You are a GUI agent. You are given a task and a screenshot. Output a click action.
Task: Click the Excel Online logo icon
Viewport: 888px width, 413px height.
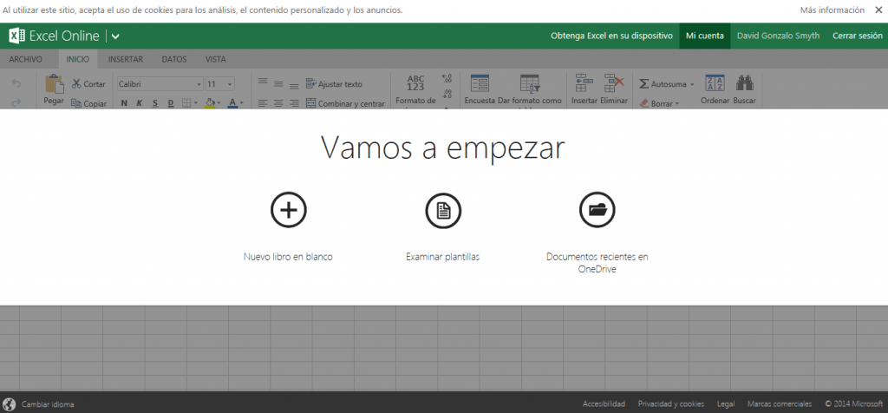(16, 36)
